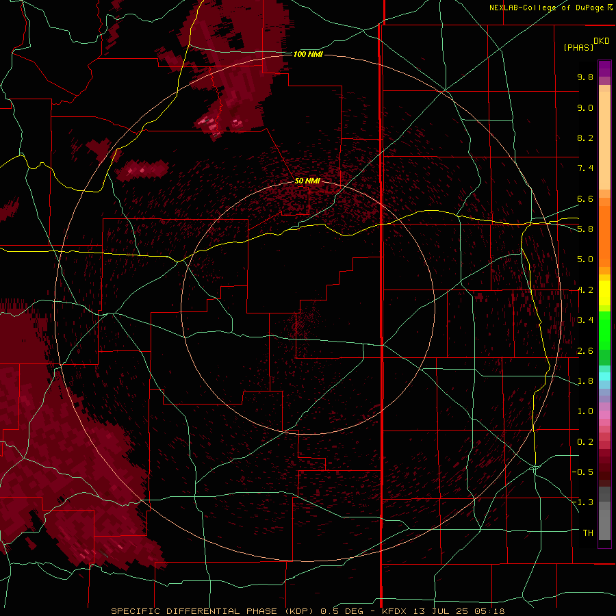Click the 5.8 legend value
This screenshot has width=616, height=616.
click(x=585, y=229)
